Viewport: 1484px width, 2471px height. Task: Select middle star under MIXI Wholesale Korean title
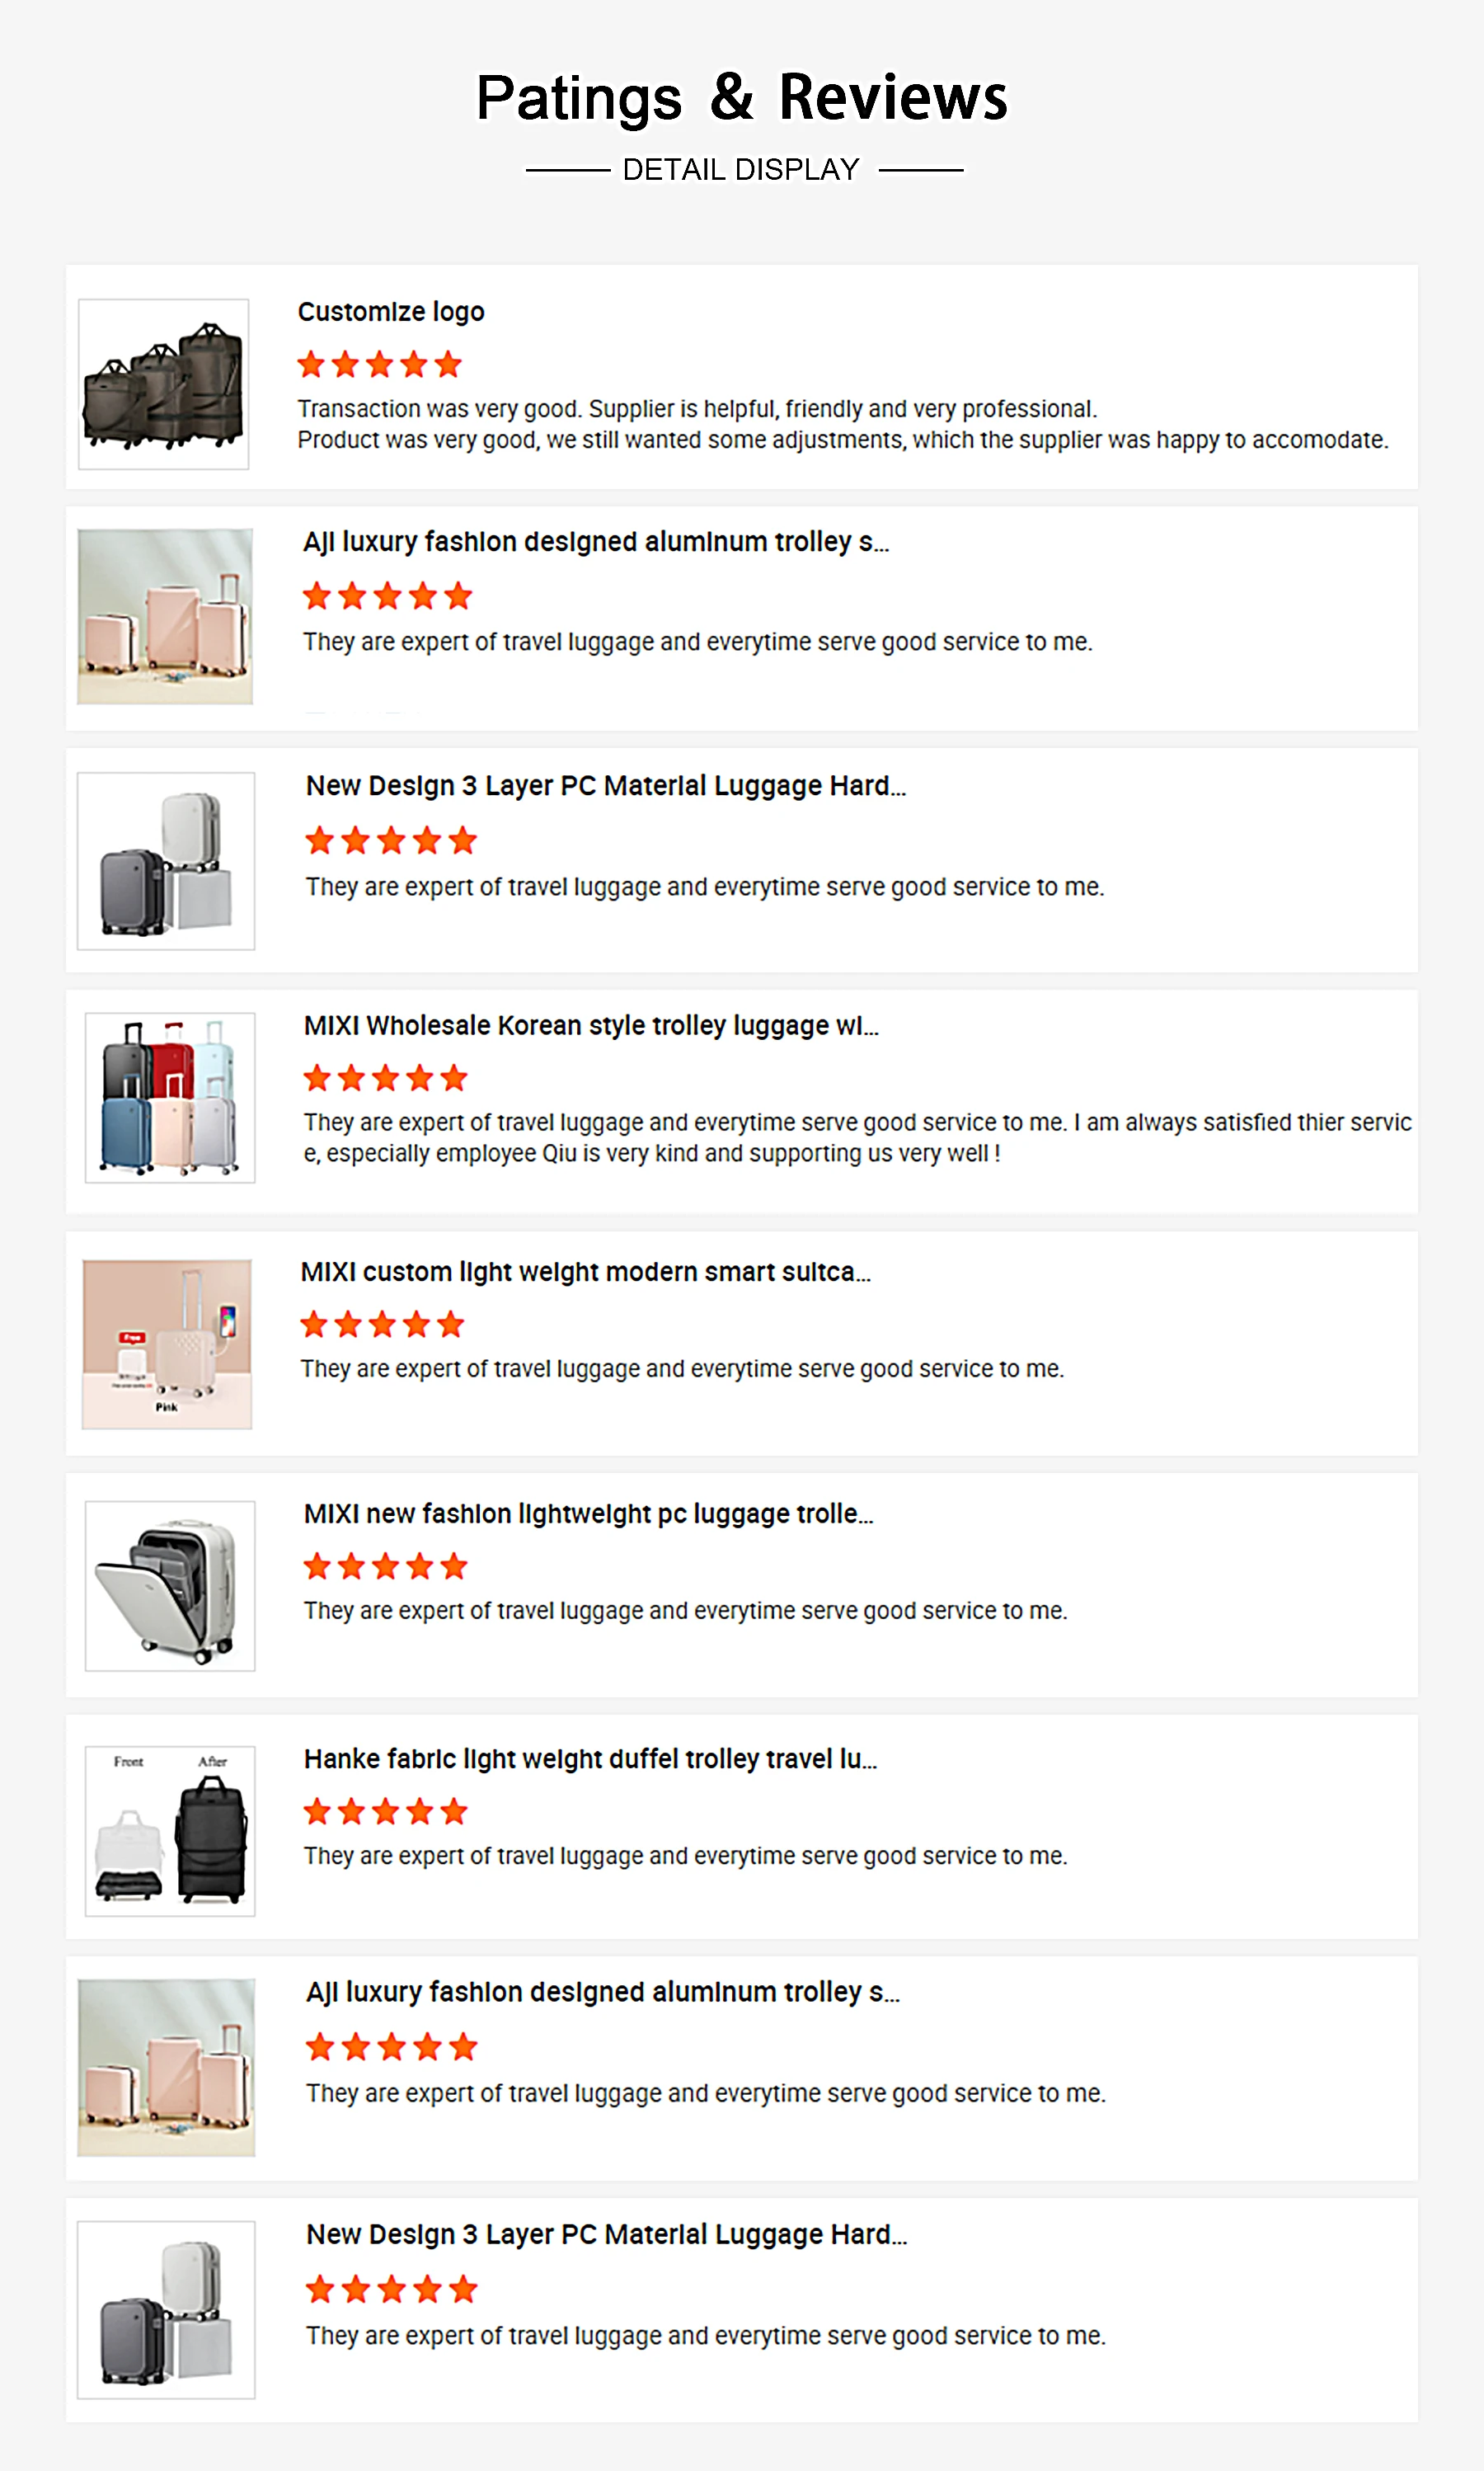(385, 1079)
